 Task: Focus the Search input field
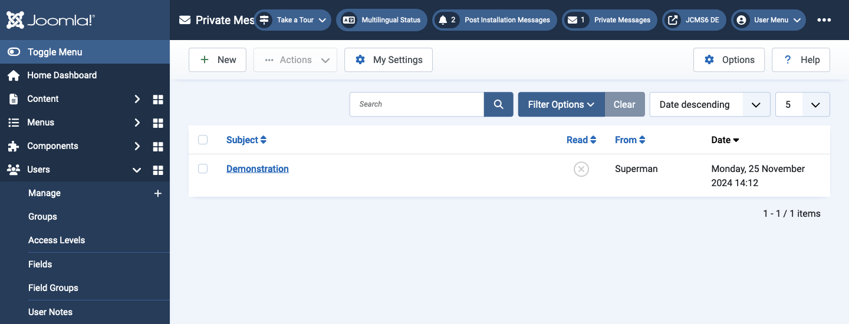pyautogui.click(x=417, y=104)
